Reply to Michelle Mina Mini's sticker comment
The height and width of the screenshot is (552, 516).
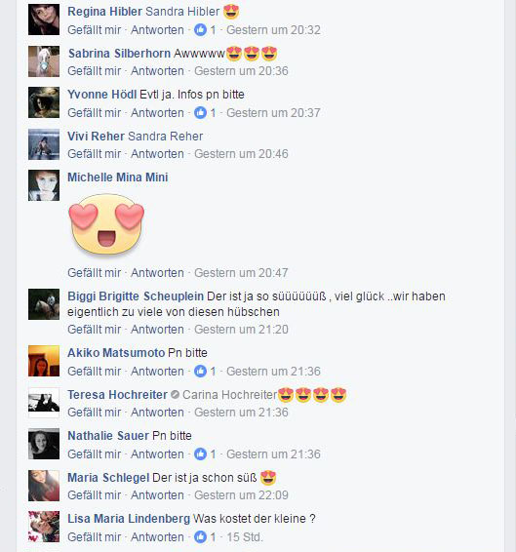[157, 273]
